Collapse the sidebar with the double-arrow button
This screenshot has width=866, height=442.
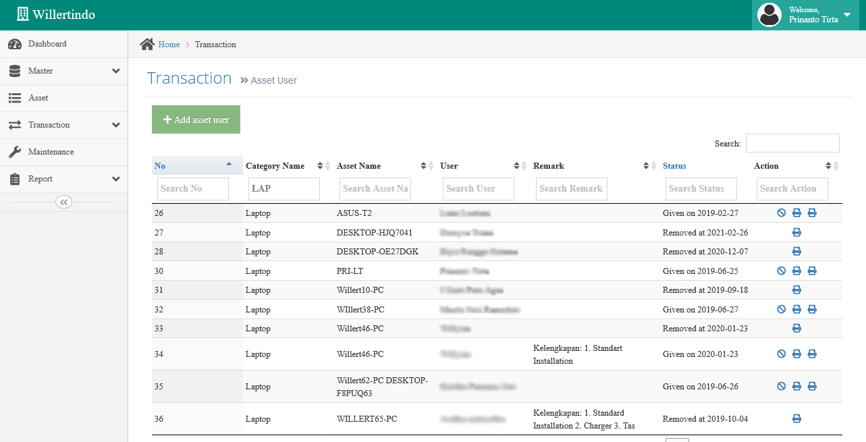tap(63, 202)
